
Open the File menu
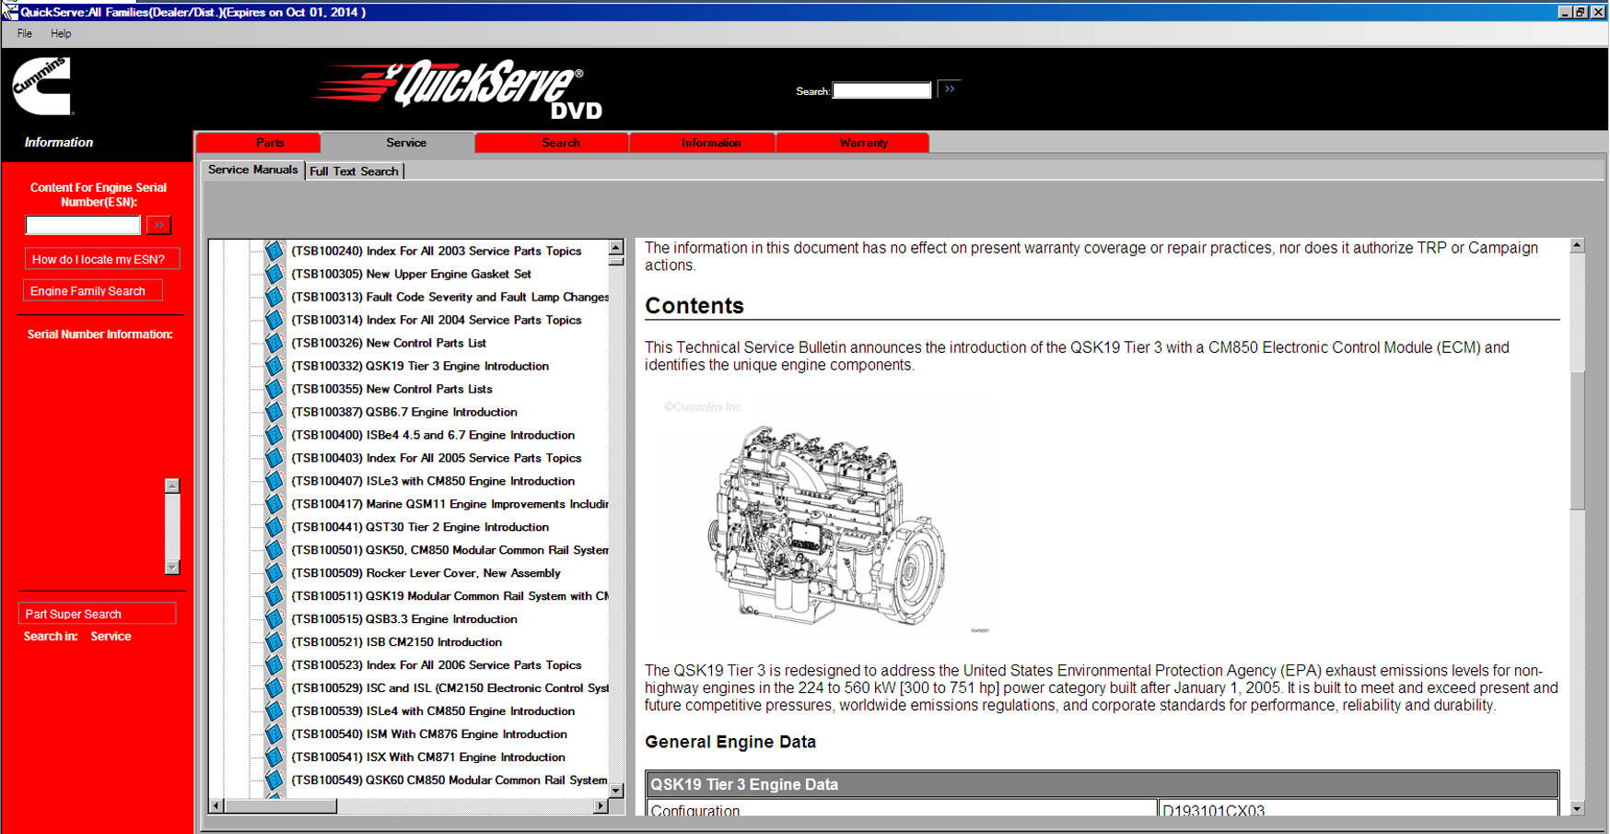coord(24,34)
